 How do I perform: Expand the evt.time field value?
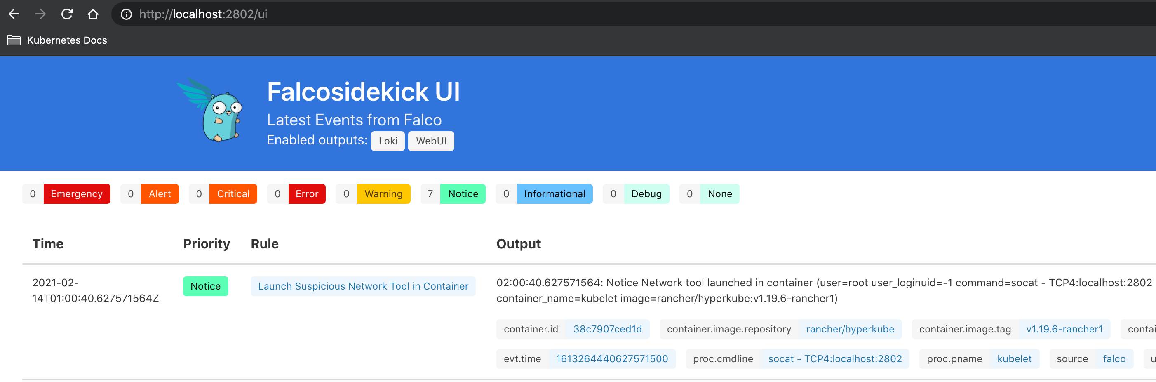pyautogui.click(x=612, y=358)
